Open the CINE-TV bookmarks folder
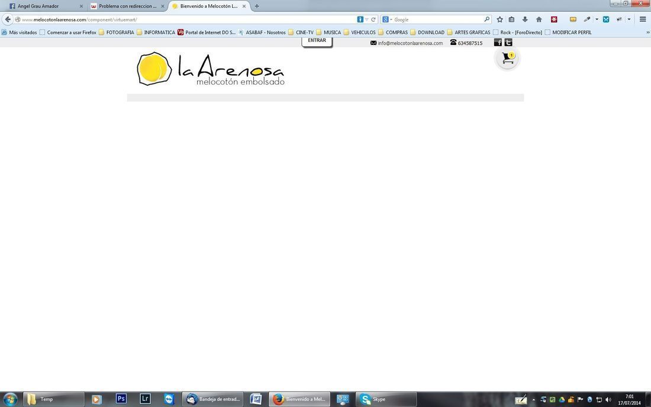Screen dimensions: 651x407 (x=301, y=33)
